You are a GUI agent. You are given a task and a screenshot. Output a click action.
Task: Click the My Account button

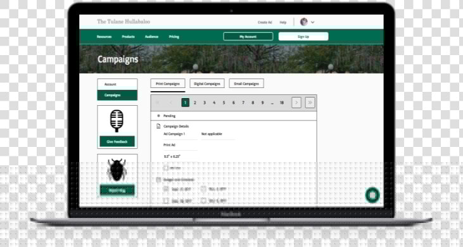point(248,37)
